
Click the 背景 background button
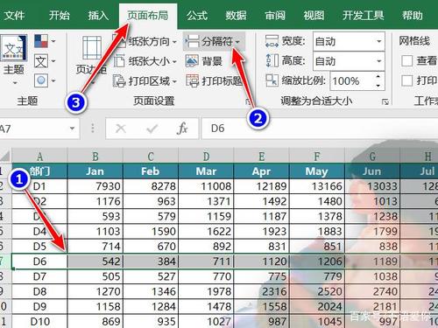coord(204,61)
